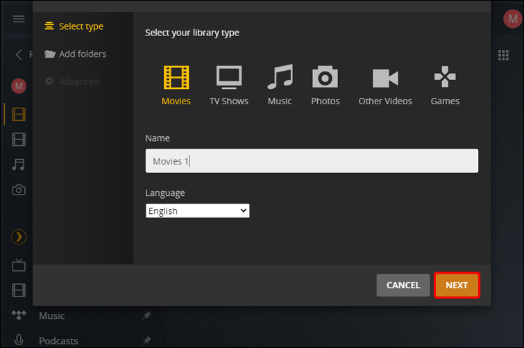The height and width of the screenshot is (348, 524).
Task: Pin the Podcasts sidebar item
Action: (146, 341)
